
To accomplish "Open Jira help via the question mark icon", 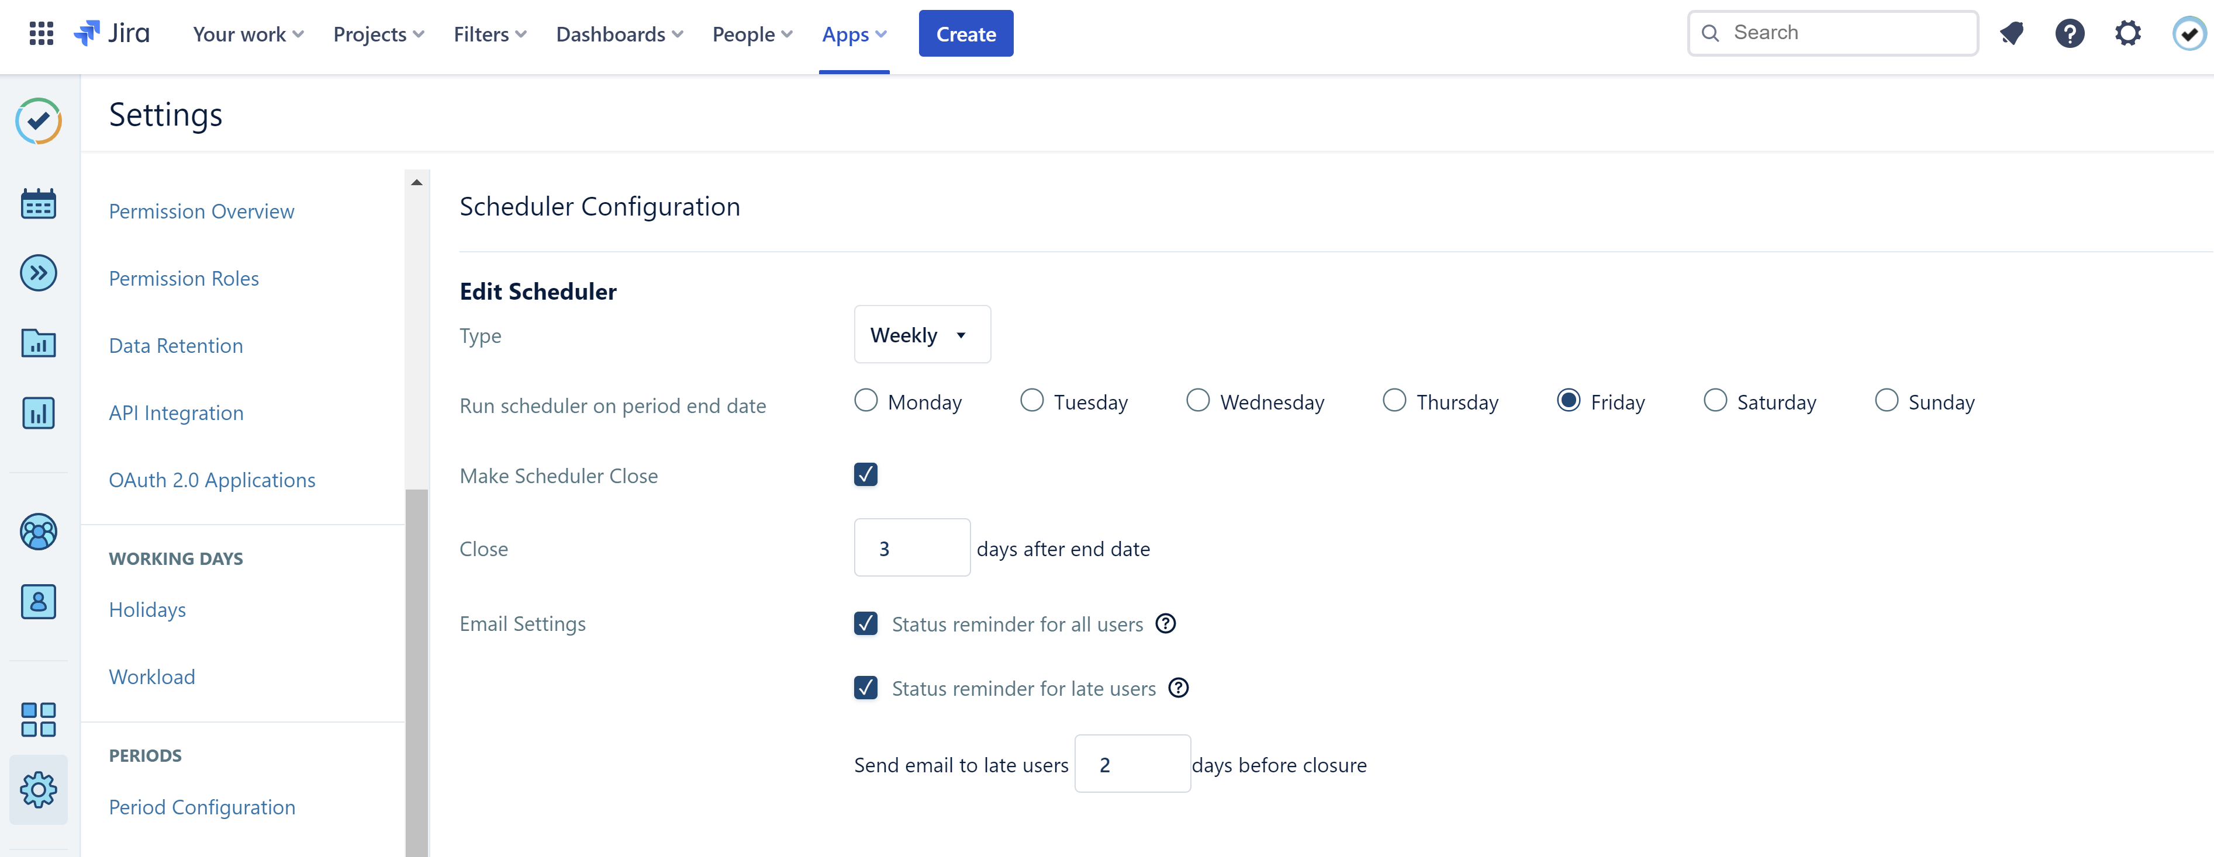I will point(2070,33).
